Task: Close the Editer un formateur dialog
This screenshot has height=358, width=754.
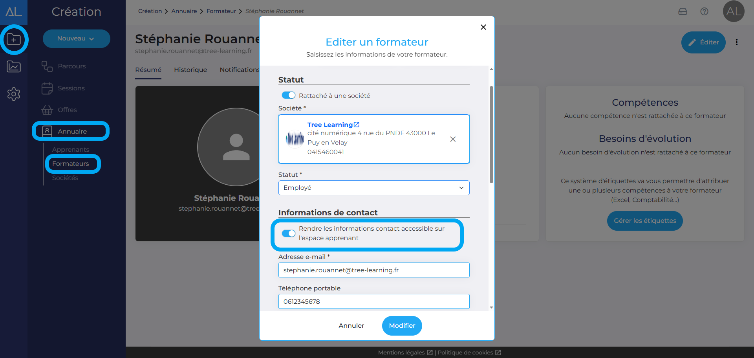Action: coord(483,27)
